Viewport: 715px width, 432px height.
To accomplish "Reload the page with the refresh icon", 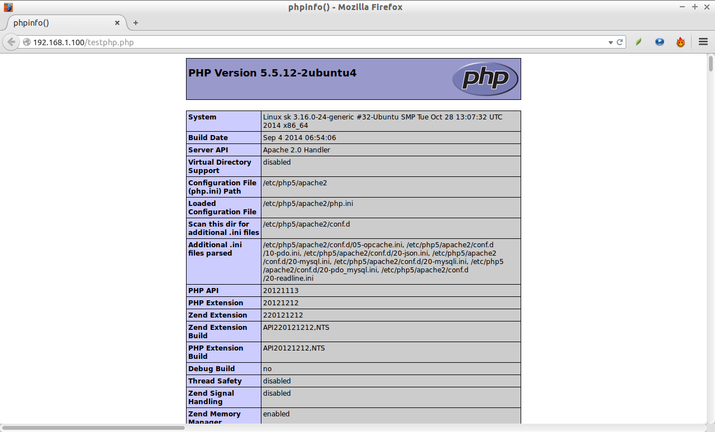I will (x=619, y=42).
